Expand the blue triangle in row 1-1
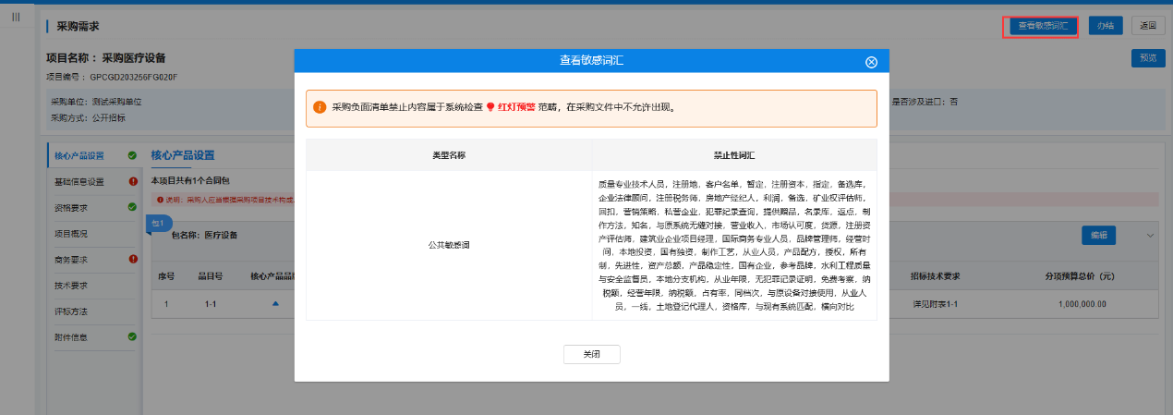 point(274,303)
